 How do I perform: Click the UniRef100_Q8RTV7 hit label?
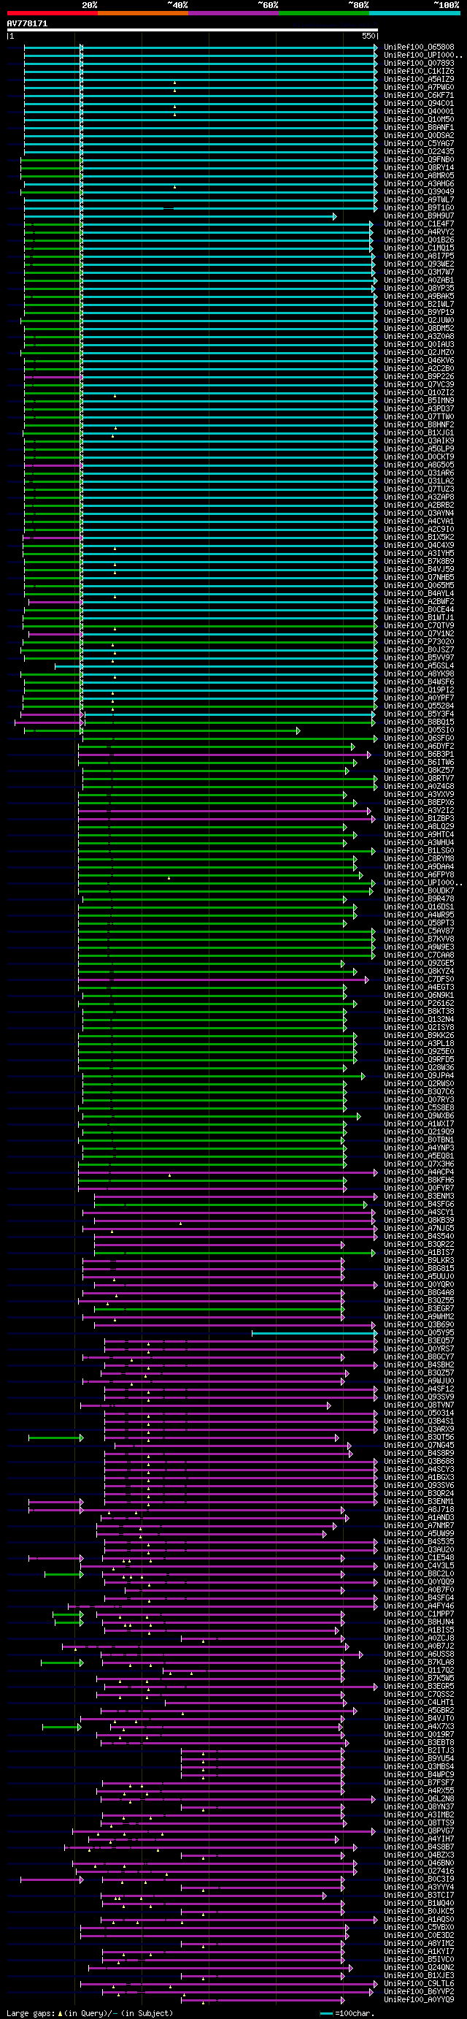[418, 778]
